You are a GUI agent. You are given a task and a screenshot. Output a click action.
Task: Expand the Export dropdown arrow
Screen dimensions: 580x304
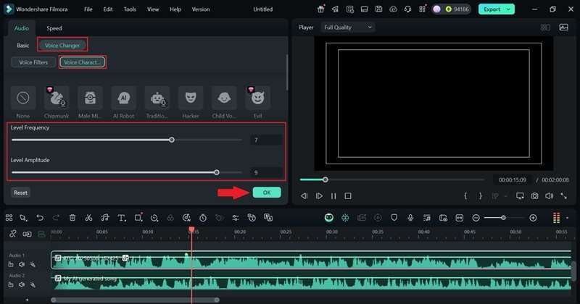point(509,9)
